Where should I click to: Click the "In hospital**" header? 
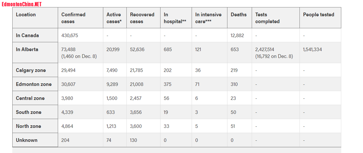point(176,18)
